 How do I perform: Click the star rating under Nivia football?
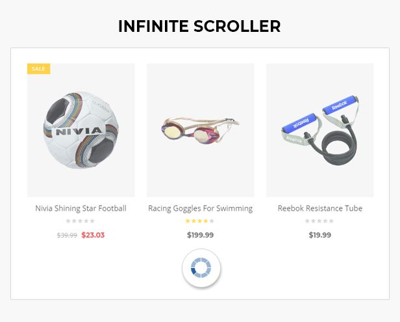click(x=81, y=221)
